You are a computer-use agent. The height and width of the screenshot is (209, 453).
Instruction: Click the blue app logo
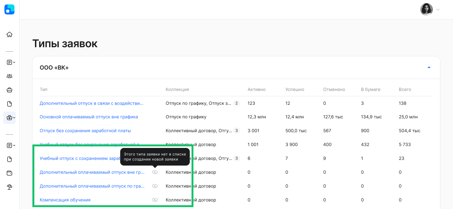point(9,9)
